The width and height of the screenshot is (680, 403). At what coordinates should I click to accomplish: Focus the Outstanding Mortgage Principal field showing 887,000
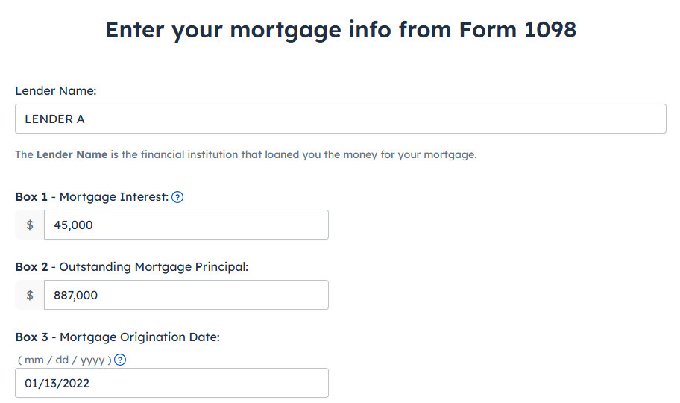(x=186, y=296)
